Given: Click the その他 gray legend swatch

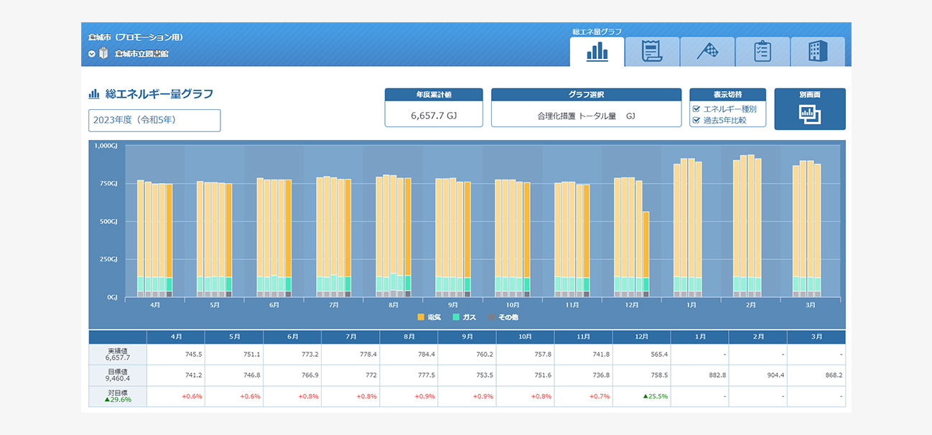Looking at the screenshot, I should click(492, 317).
